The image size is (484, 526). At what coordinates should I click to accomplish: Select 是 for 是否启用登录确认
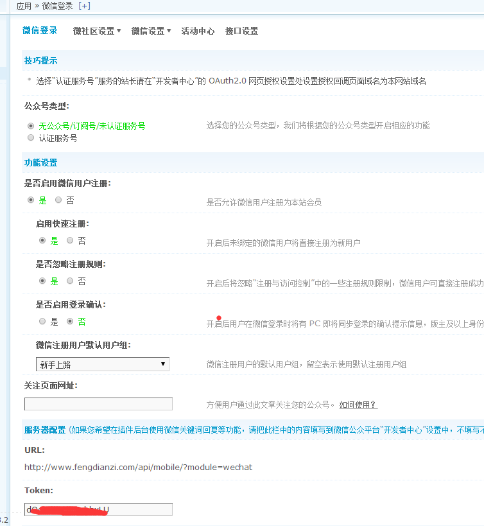[42, 321]
